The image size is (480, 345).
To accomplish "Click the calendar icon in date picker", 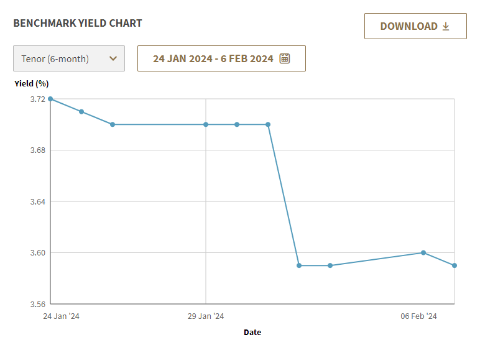I will click(x=285, y=58).
